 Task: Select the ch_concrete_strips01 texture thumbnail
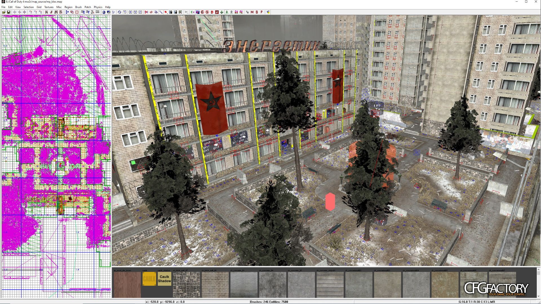point(330,285)
